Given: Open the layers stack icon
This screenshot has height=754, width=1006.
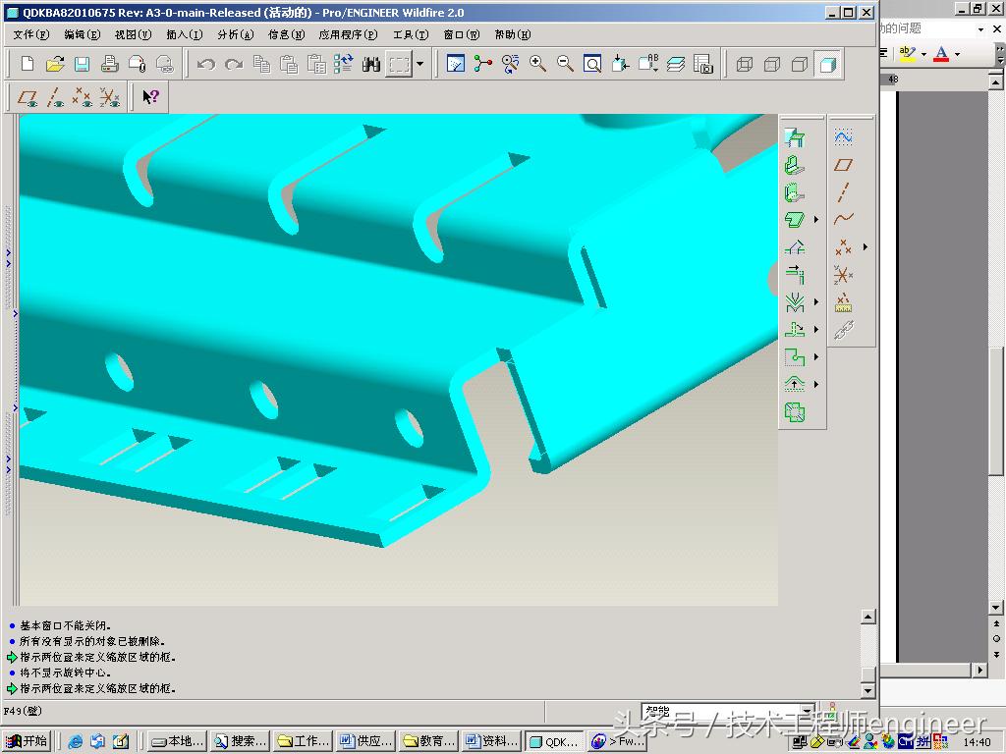Looking at the screenshot, I should pos(676,64).
